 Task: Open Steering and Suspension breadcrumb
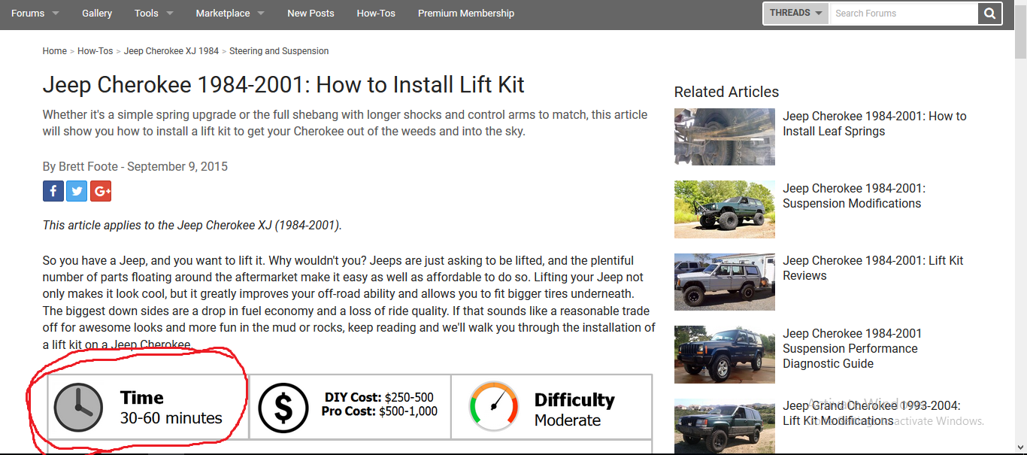(279, 51)
